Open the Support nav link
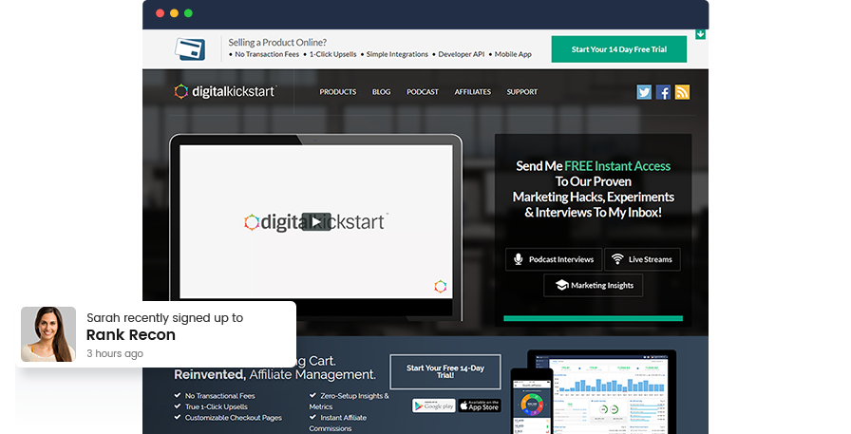The width and height of the screenshot is (851, 434). point(521,92)
